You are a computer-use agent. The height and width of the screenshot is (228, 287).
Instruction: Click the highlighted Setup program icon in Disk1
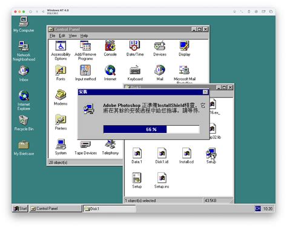point(211,155)
